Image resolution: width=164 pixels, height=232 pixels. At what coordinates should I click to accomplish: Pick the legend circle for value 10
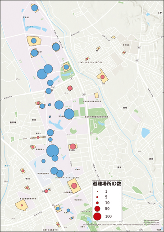[x=97, y=203]
